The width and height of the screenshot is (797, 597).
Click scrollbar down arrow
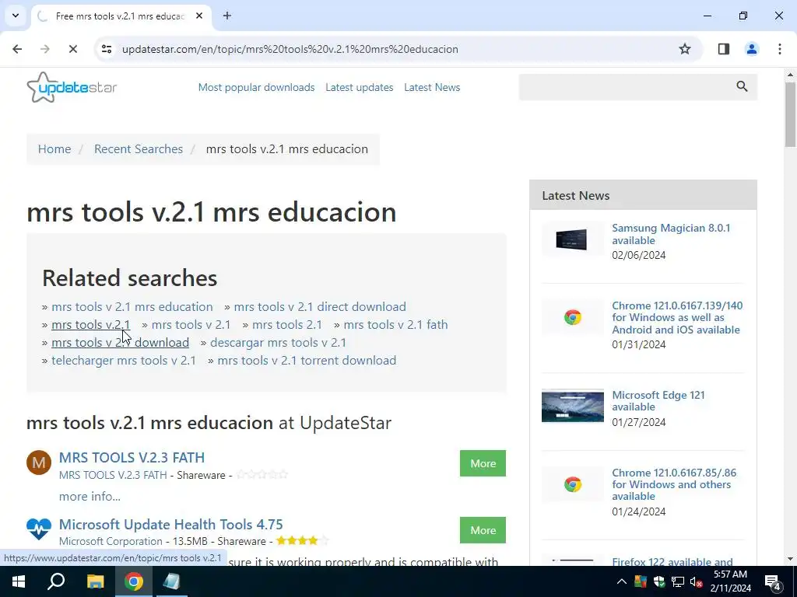790,560
